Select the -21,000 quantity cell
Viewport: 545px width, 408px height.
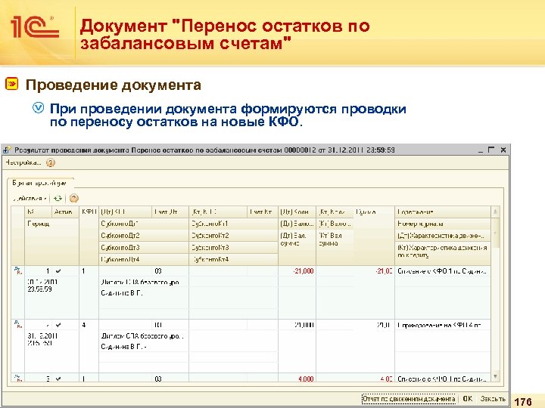(x=297, y=271)
